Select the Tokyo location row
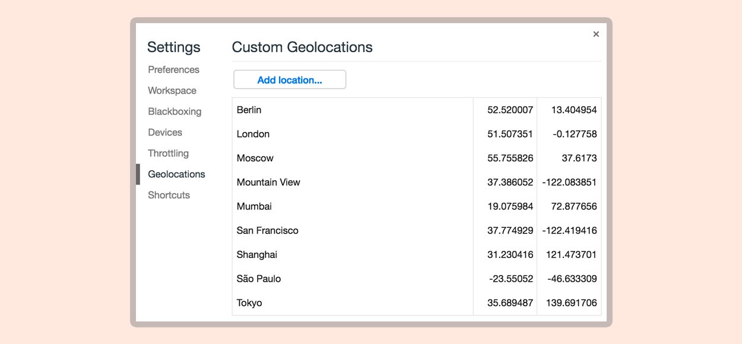The image size is (742, 344). (x=417, y=303)
